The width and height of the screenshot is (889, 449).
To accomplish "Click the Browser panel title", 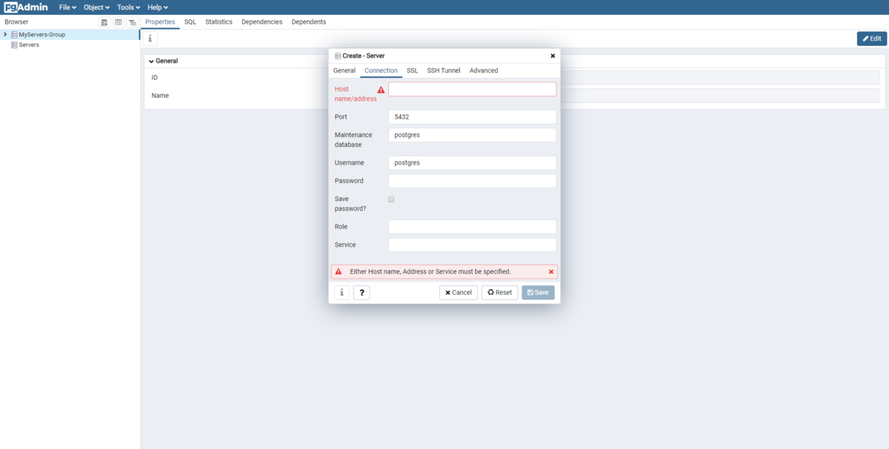I will 16,22.
